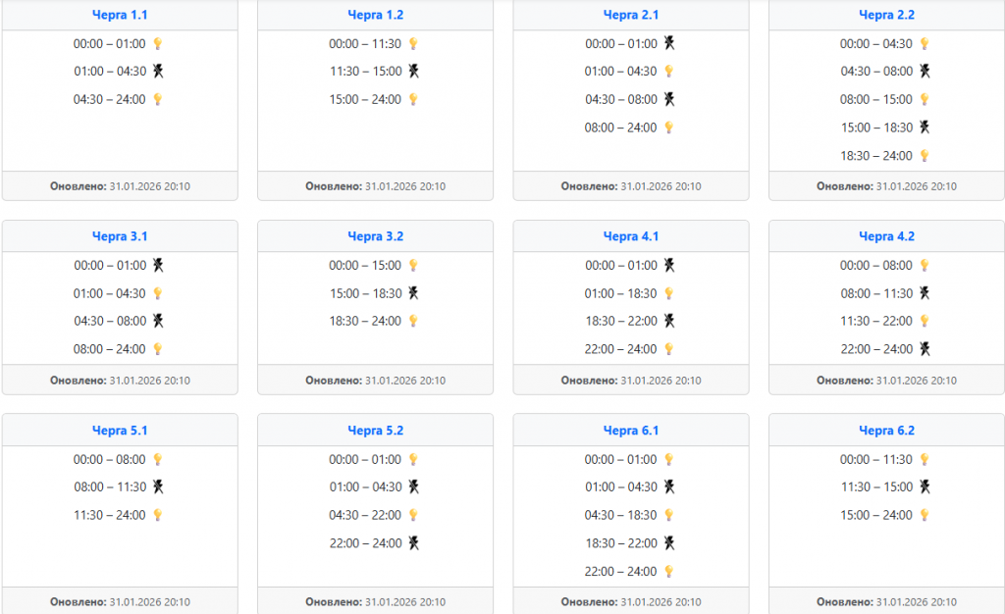Click outage icon for 00:00 – 01:00 in Черга 2.1

pyautogui.click(x=669, y=43)
